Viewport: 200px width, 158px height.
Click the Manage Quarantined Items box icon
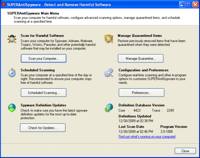point(109,39)
